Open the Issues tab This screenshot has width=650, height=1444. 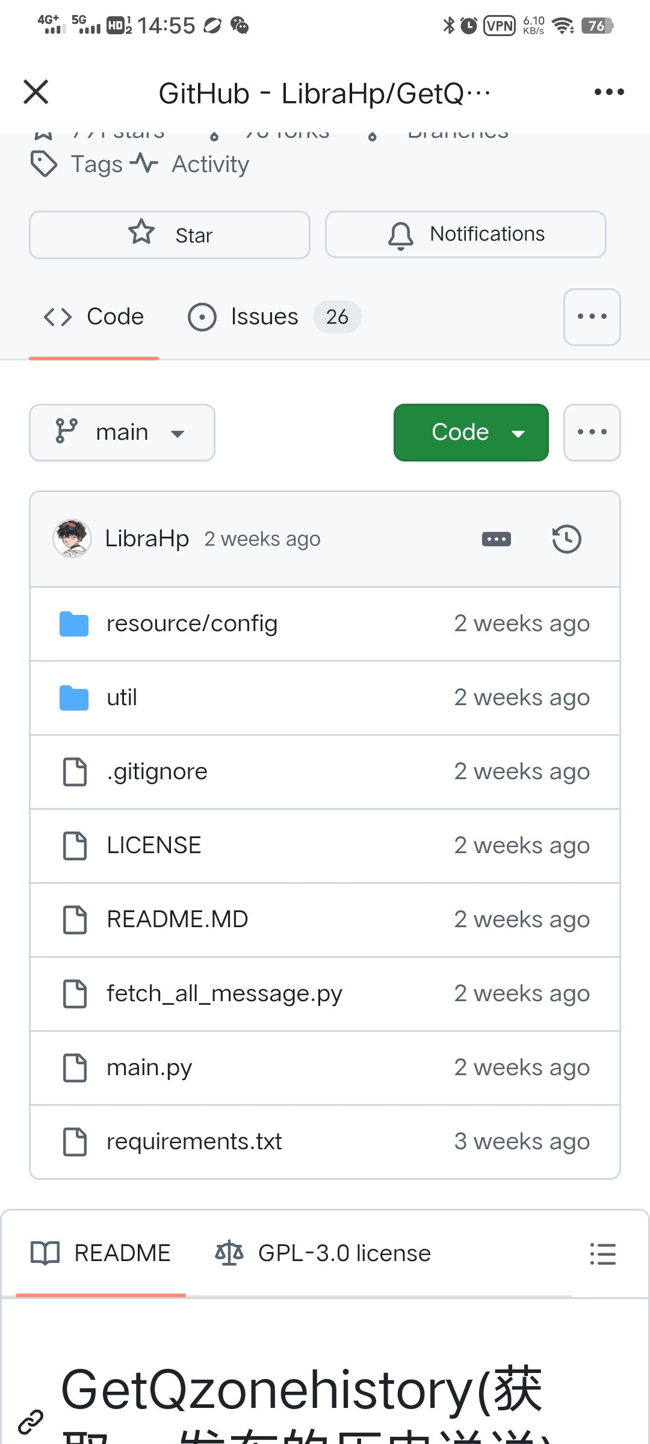274,316
